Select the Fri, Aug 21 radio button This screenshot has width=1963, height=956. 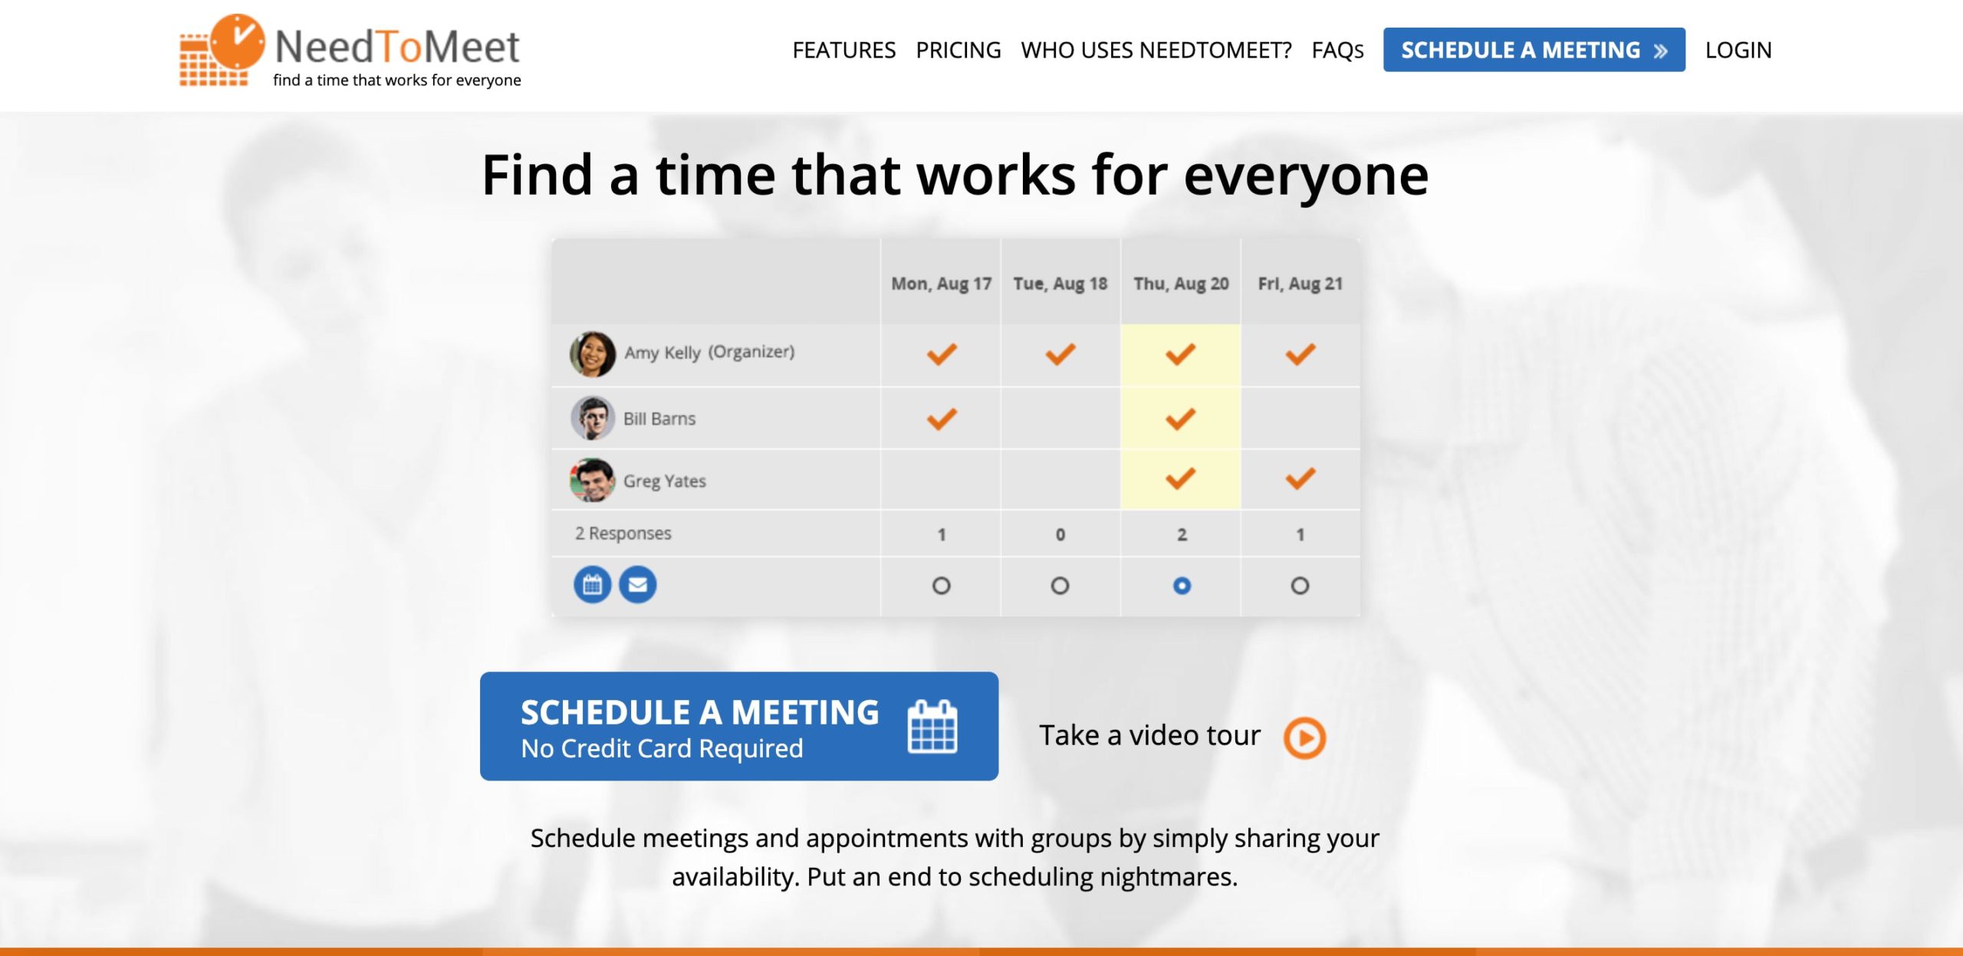[1300, 586]
